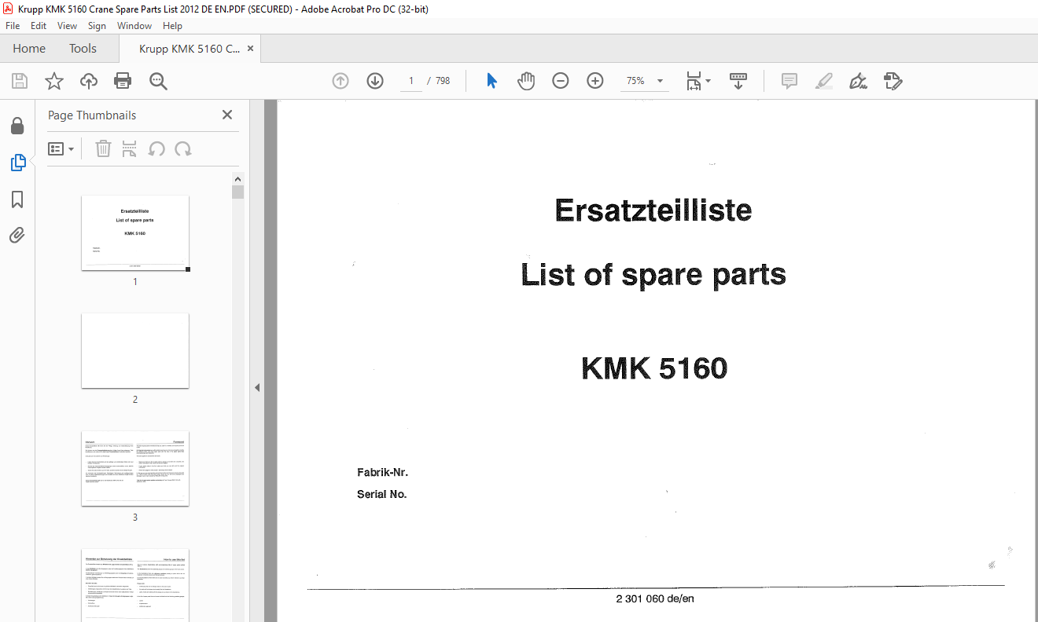Click the Fill and request signatures icon
This screenshot has width=1038, height=622.
(x=893, y=81)
